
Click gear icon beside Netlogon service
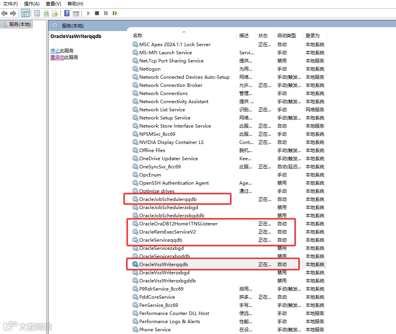tap(135, 69)
